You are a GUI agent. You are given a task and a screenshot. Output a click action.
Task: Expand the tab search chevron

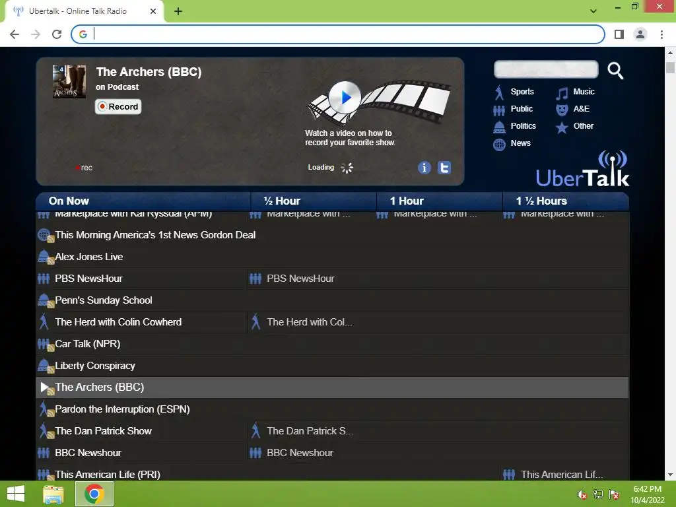(593, 11)
